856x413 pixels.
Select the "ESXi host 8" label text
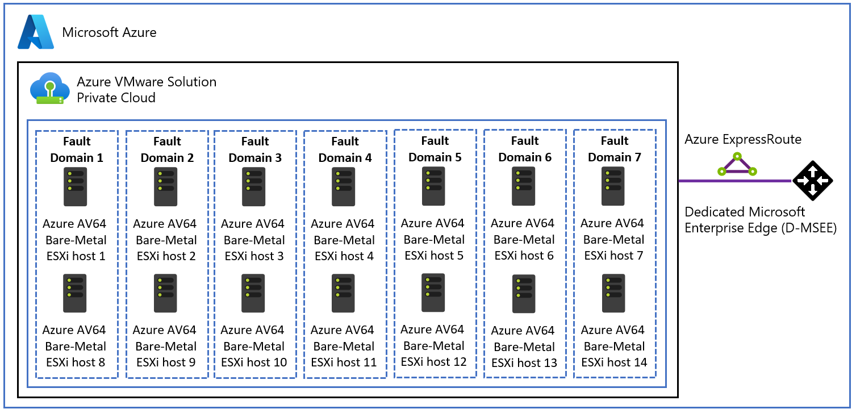(x=76, y=362)
